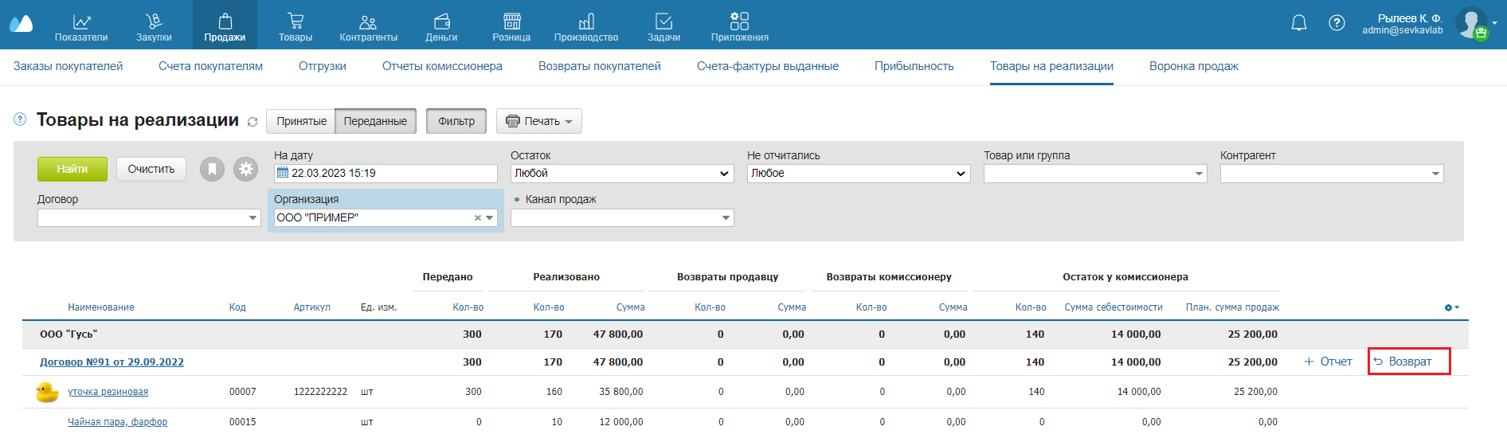Viewport: 1507px width, 434px height.
Task: Open the Воронка продаж tab
Action: 1193,66
